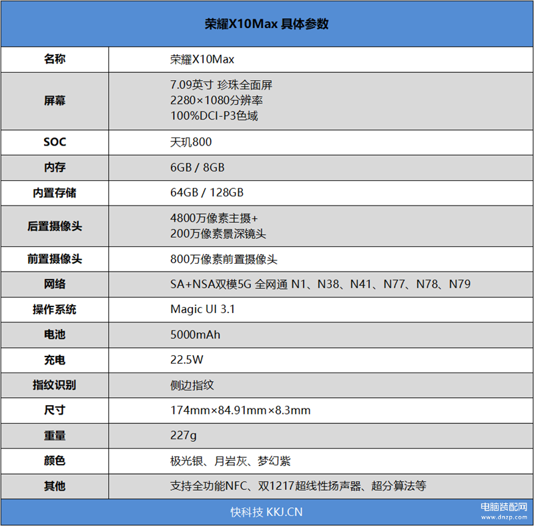The image size is (534, 526).
Task: Click the charging value 22.5W
Action: coord(187,360)
